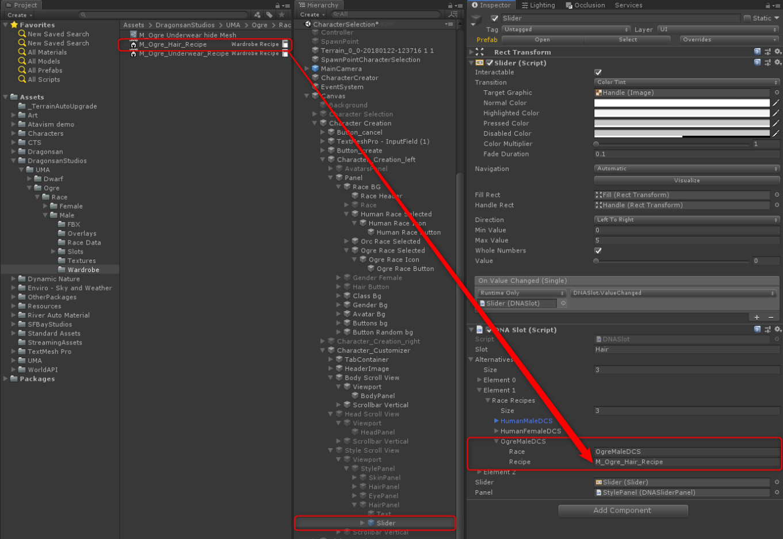Open the Direction dropdown
The height and width of the screenshot is (539, 783).
tap(686, 220)
